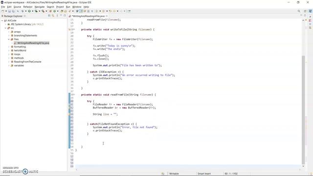Select WritingAndReadingAFile.java in the tree
313x176 pixels.
tap(33, 43)
